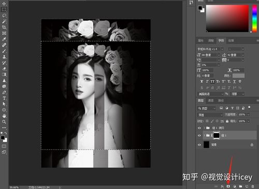The height and width of the screenshot is (189, 259).
Task: Open the layer style fx menu
Action: click(x=222, y=186)
